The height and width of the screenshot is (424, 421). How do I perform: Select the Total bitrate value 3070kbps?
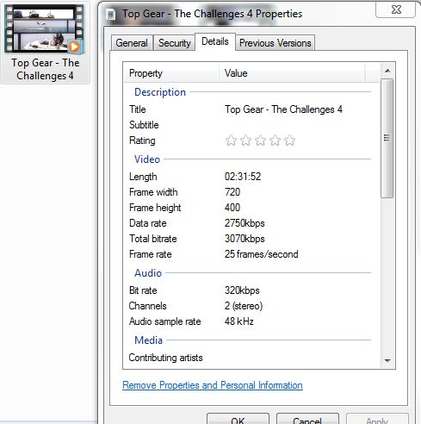tap(245, 239)
